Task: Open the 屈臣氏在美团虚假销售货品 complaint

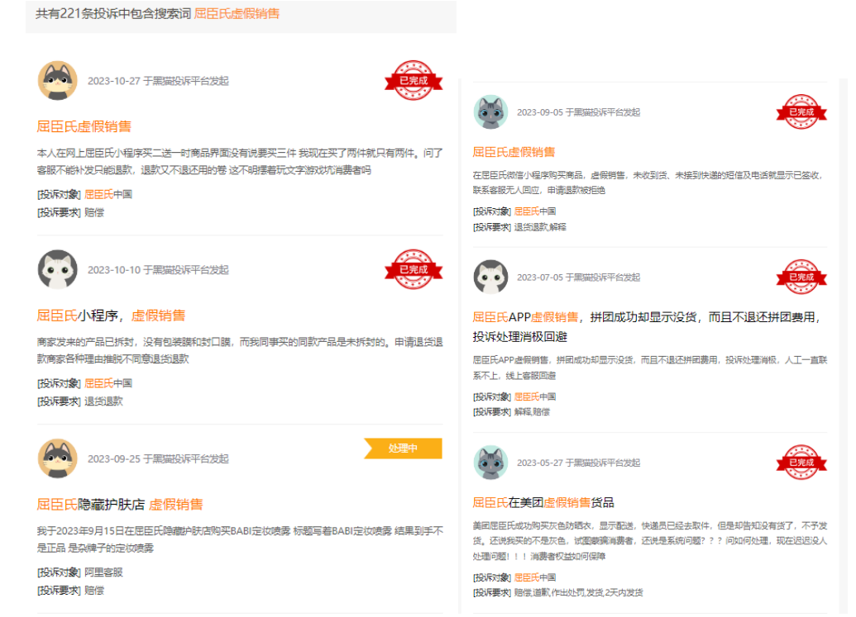Action: [x=543, y=502]
